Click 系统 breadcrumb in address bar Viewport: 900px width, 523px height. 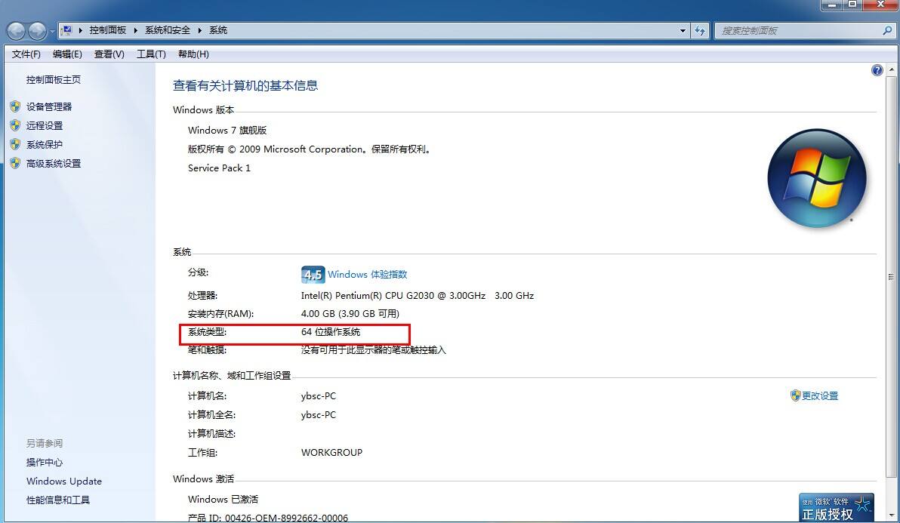(217, 30)
